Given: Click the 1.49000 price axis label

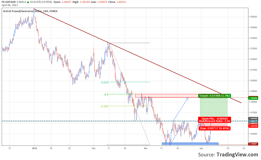Looking at the screenshot, I should point(253,91).
